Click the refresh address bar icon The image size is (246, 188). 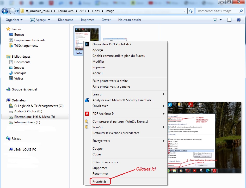191,11
